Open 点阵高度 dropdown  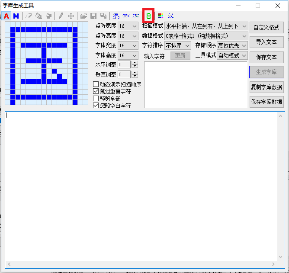coord(128,36)
